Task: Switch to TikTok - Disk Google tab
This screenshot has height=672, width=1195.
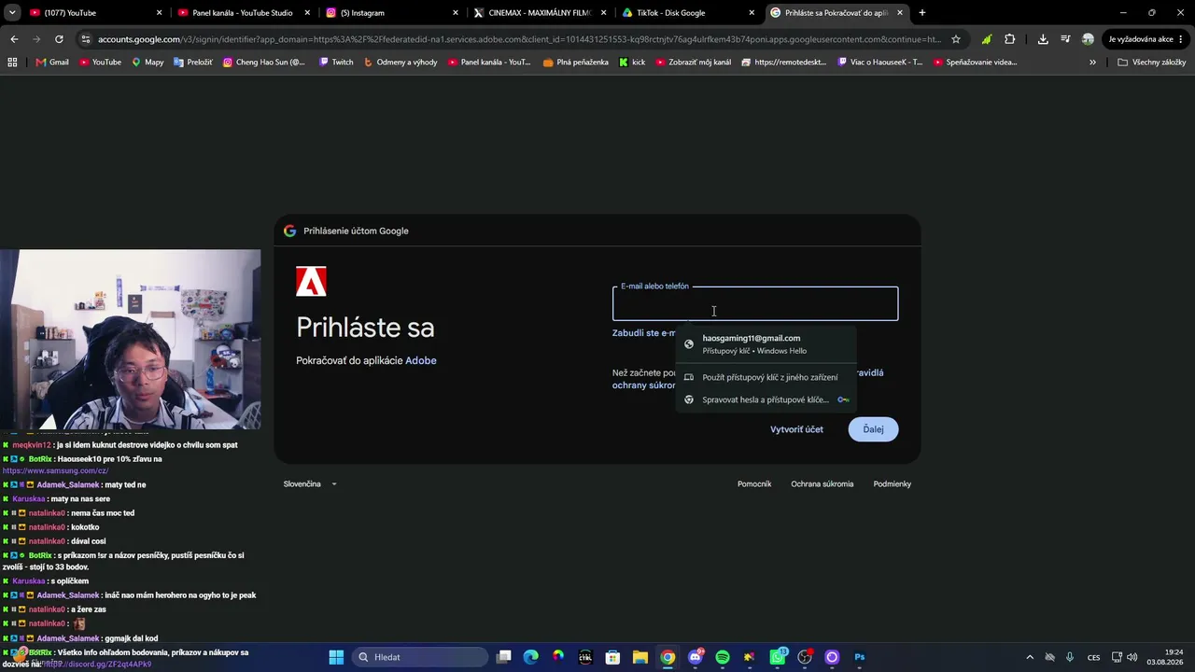Action: point(688,13)
